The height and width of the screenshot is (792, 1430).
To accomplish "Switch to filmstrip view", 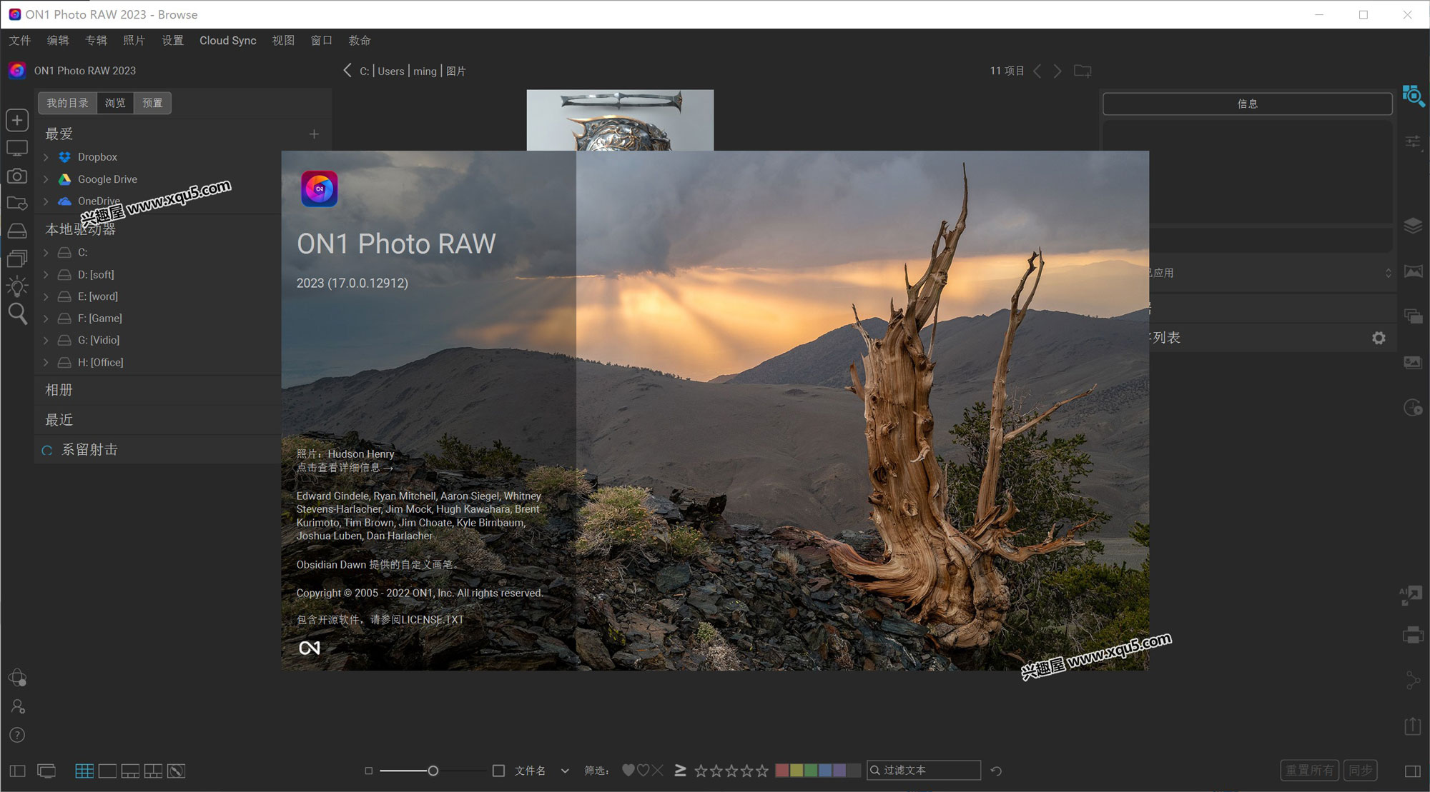I will point(130,771).
